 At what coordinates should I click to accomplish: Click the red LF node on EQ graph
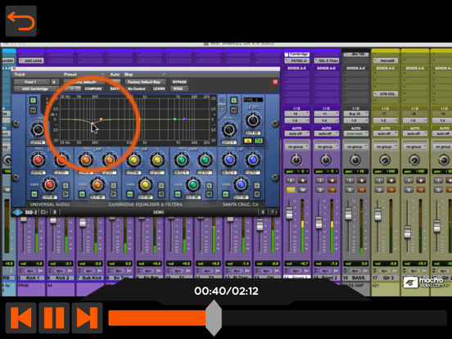point(93,124)
